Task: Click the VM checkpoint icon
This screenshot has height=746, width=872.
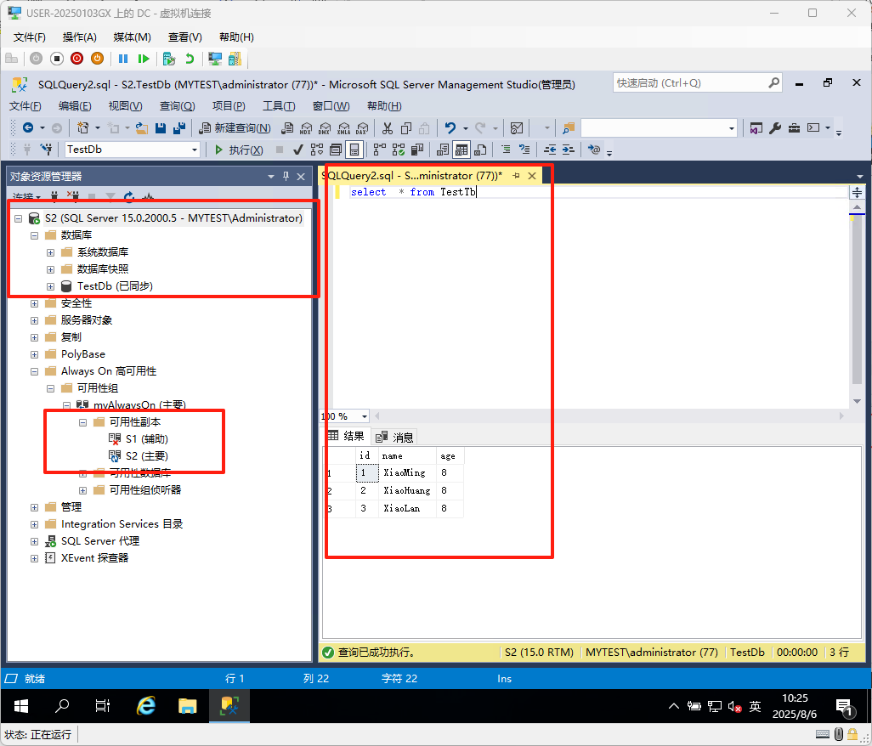Action: point(169,59)
